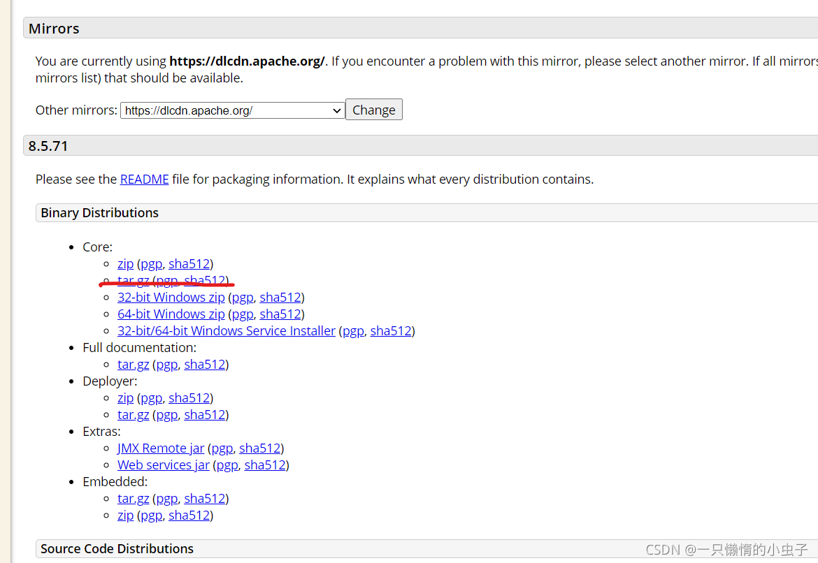This screenshot has width=818, height=563.
Task: Download Full documentation tar.gz
Action: pos(133,365)
